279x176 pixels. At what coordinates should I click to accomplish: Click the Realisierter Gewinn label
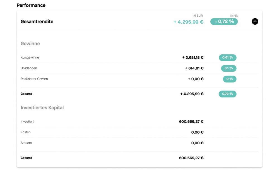[34, 79]
